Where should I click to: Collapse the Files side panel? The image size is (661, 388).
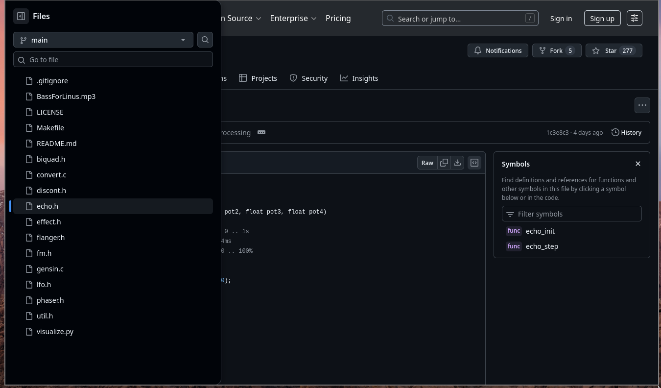(x=21, y=16)
